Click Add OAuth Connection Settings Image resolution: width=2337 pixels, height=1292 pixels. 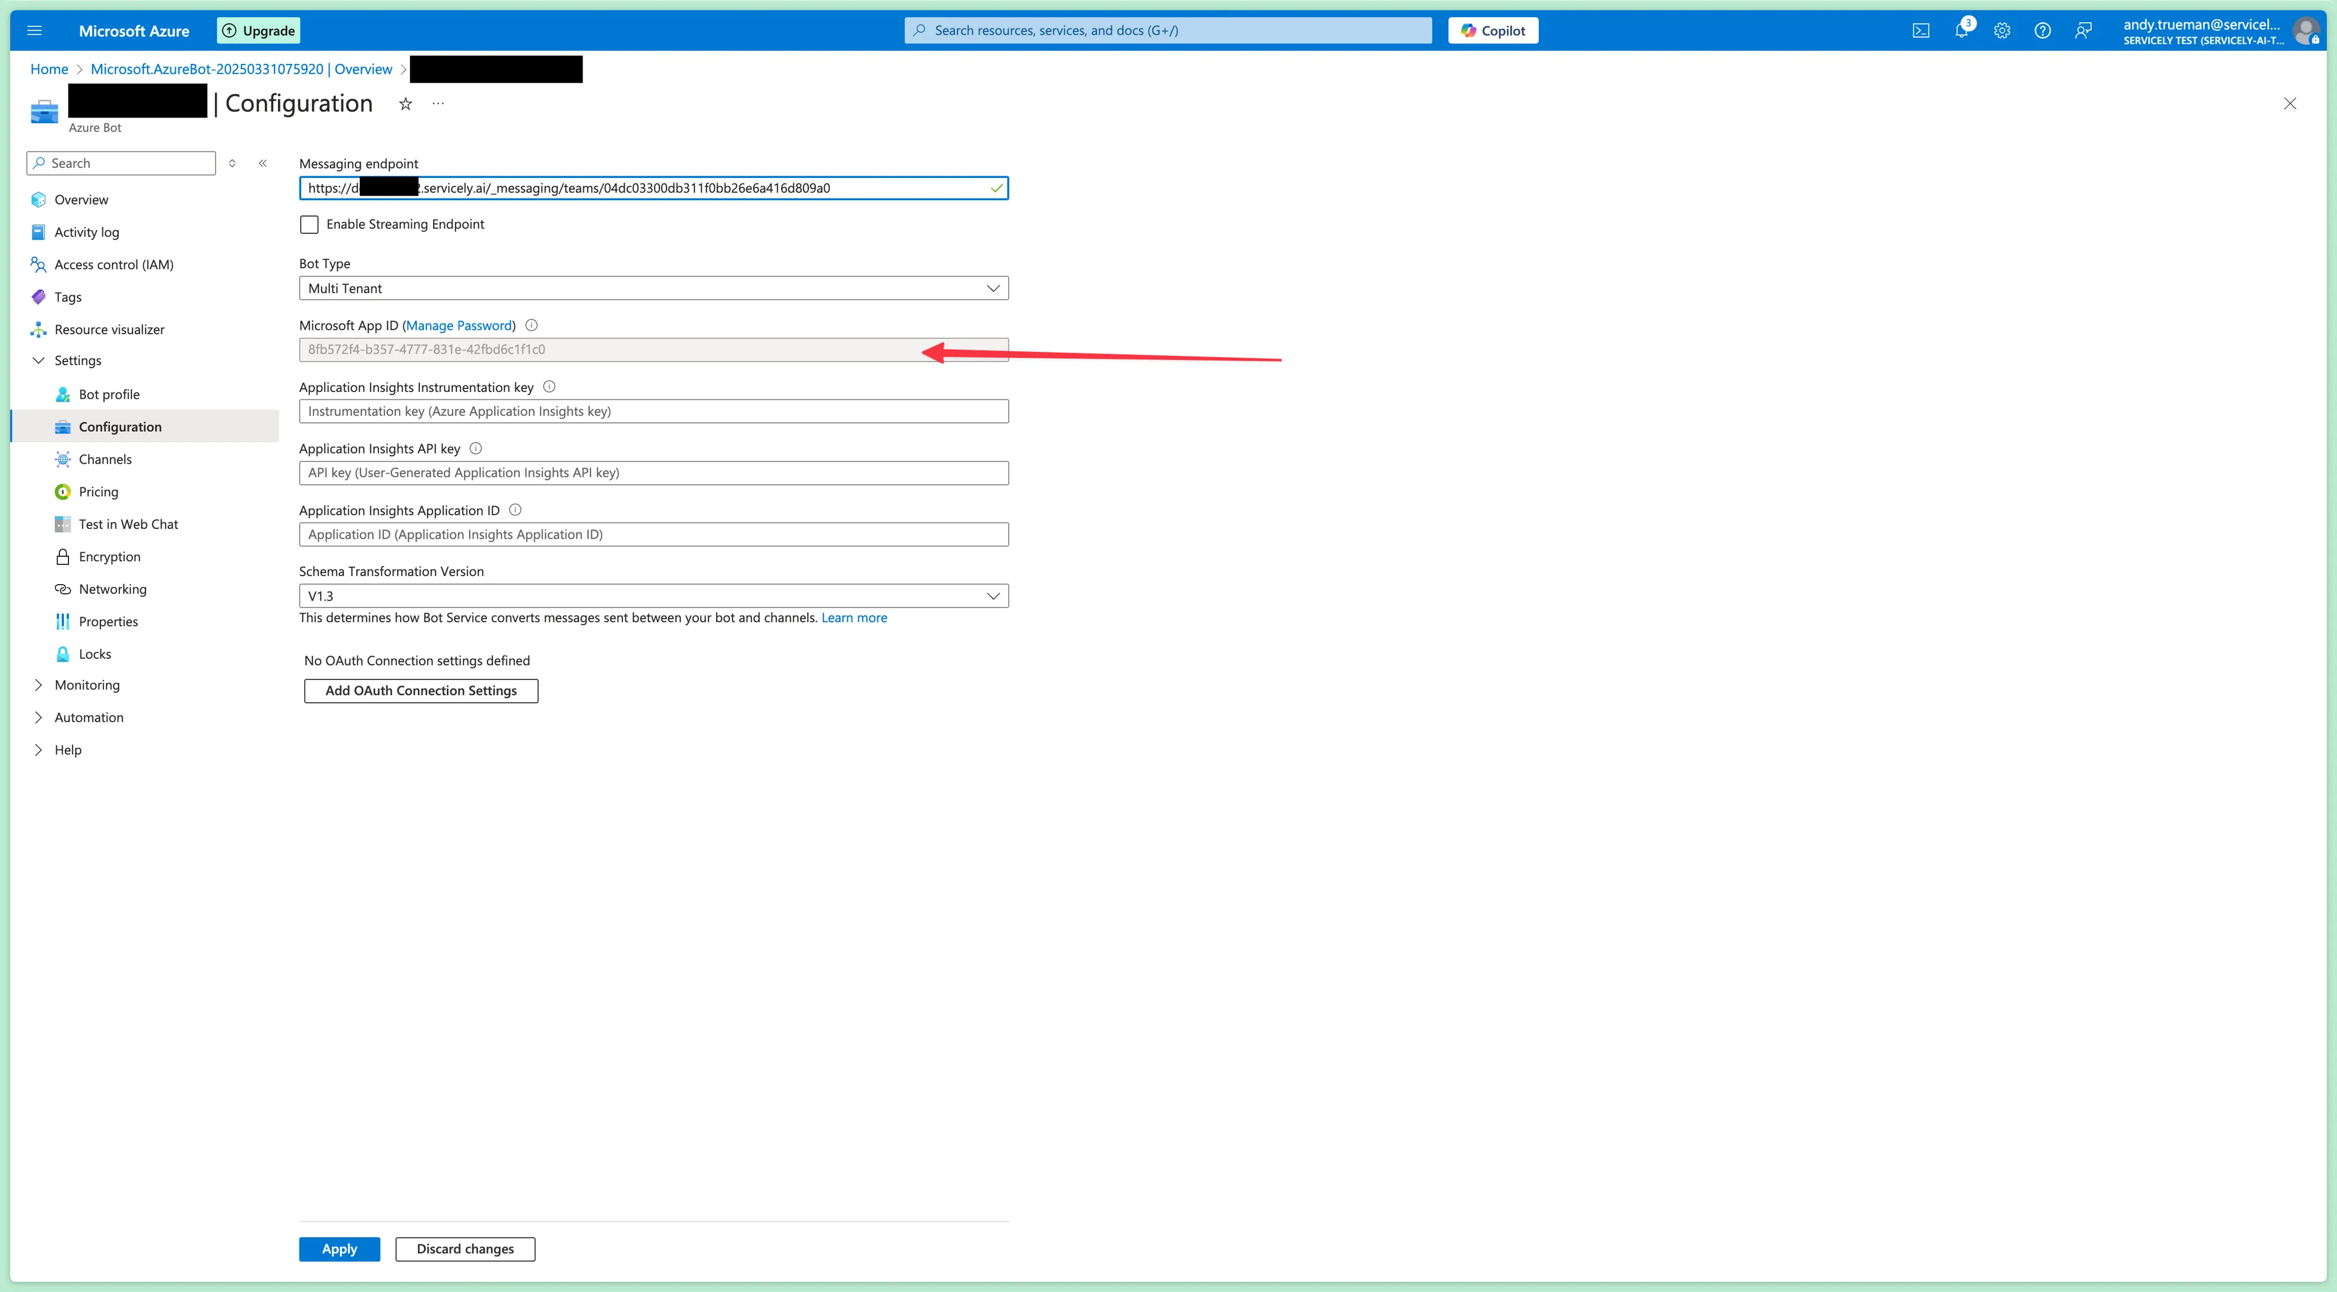point(421,691)
